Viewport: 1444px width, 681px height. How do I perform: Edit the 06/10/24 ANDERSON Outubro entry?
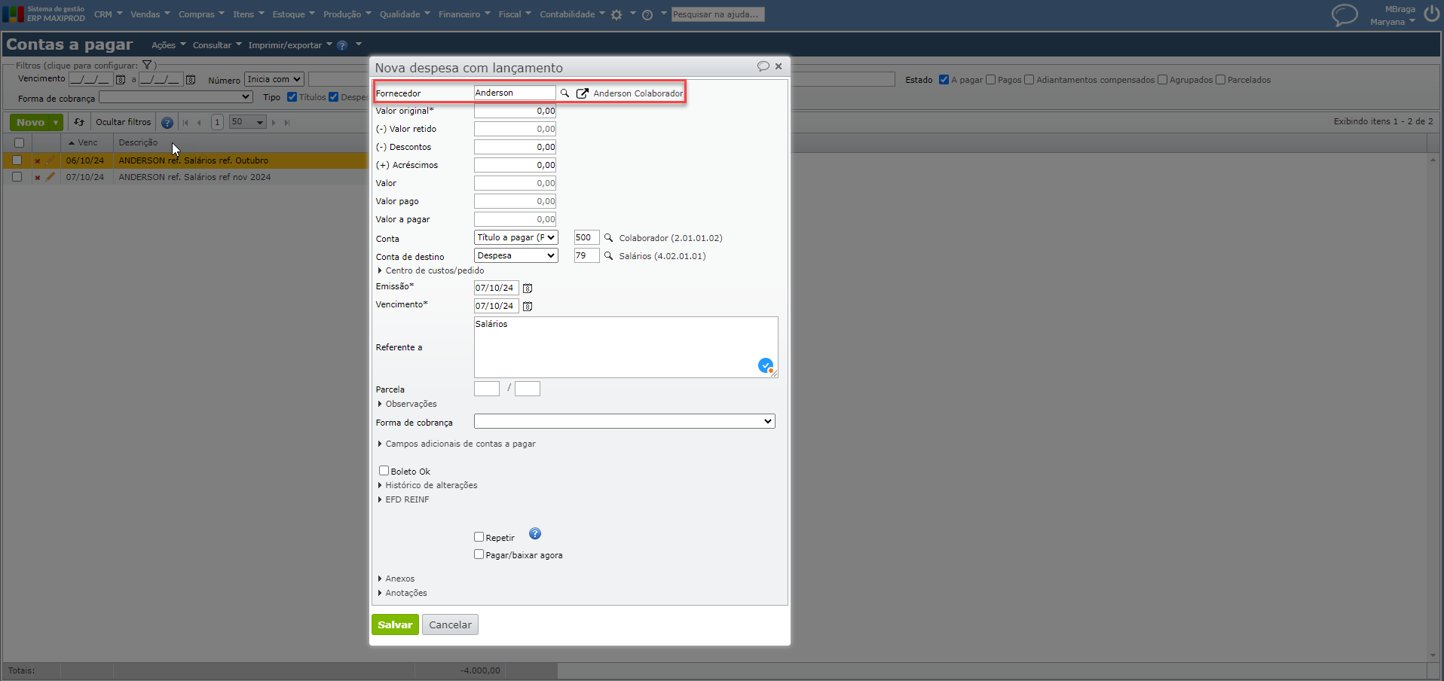coord(50,160)
